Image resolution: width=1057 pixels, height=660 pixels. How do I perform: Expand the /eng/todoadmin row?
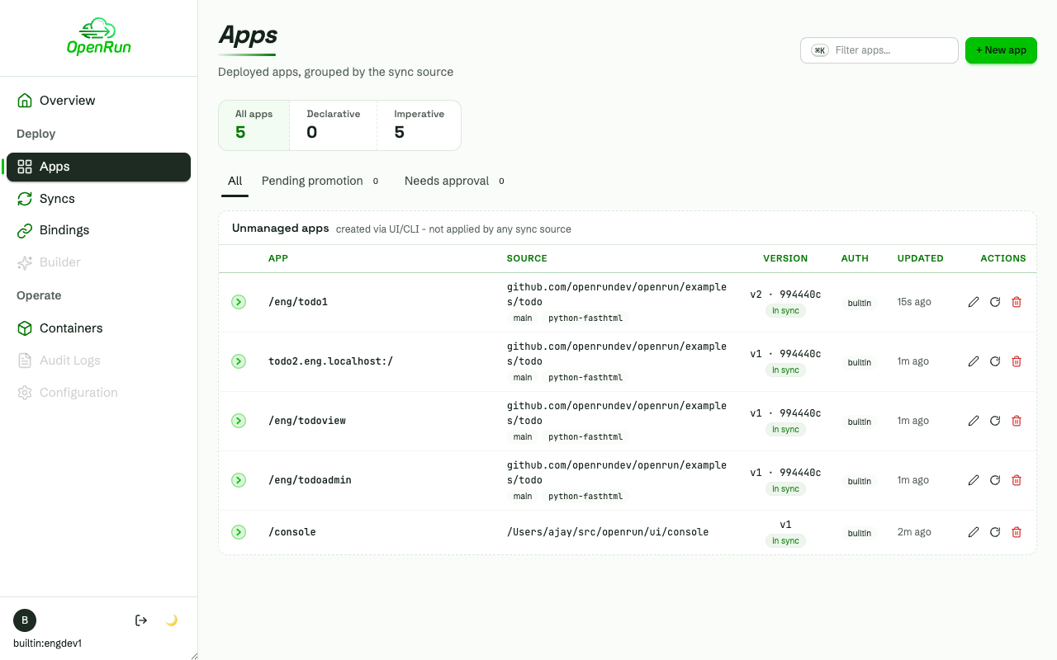(x=239, y=480)
